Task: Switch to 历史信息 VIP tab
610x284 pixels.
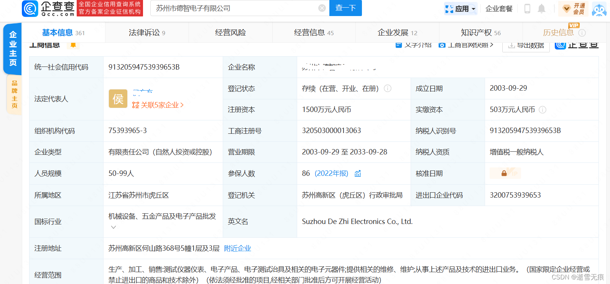Action: tap(558, 32)
